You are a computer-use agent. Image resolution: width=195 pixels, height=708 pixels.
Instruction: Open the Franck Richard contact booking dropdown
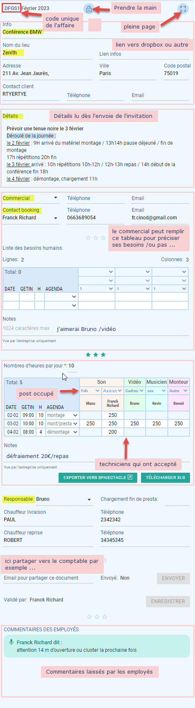(56, 218)
